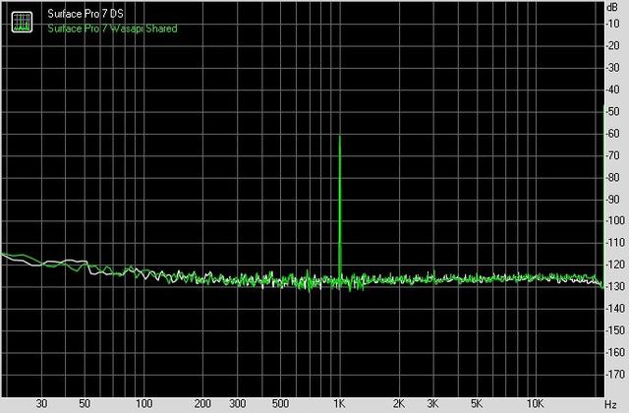Click the spectrum graph icon at top-left
Screen dimensions: 629x413
coord(22,22)
